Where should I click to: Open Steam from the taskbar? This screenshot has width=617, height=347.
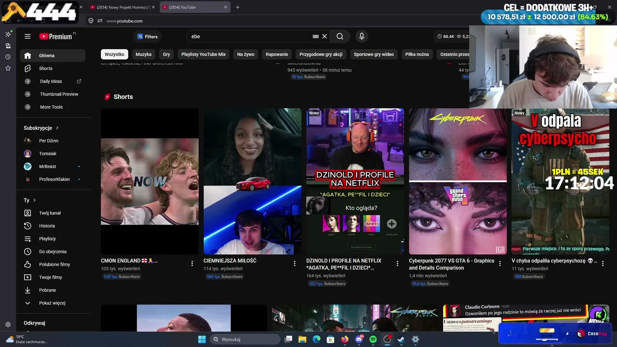click(x=401, y=339)
